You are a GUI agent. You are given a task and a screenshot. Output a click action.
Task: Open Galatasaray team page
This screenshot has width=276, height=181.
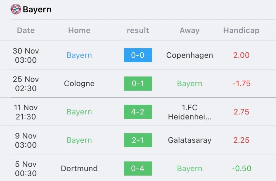(189, 140)
